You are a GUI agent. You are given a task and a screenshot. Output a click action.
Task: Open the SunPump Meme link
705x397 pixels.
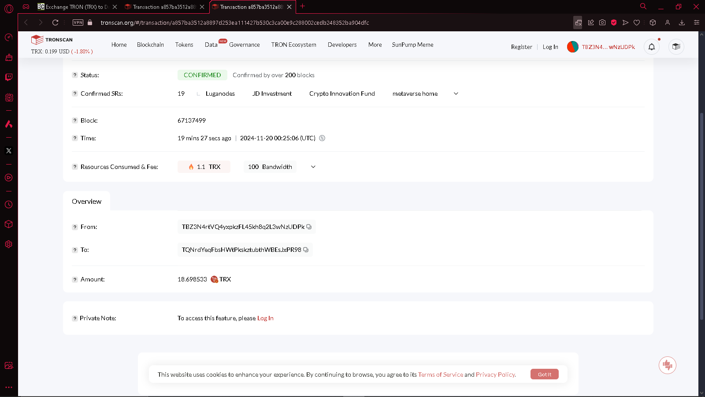[413, 45]
